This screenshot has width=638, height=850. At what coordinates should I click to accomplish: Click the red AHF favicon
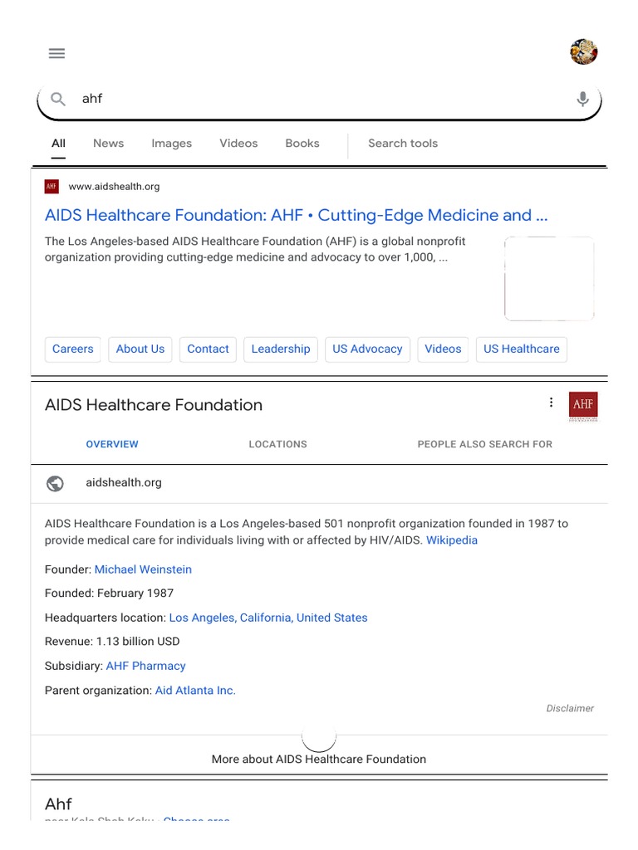point(52,187)
